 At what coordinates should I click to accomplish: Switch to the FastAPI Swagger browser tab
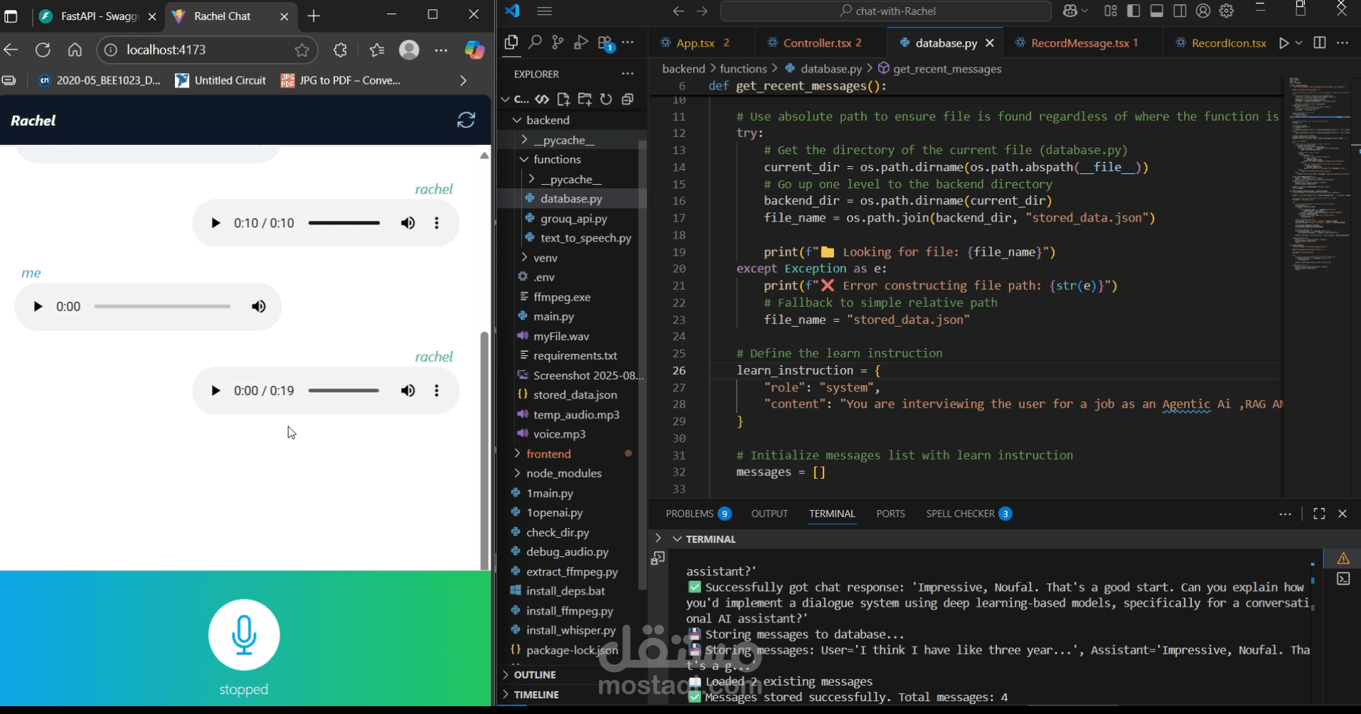(99, 16)
